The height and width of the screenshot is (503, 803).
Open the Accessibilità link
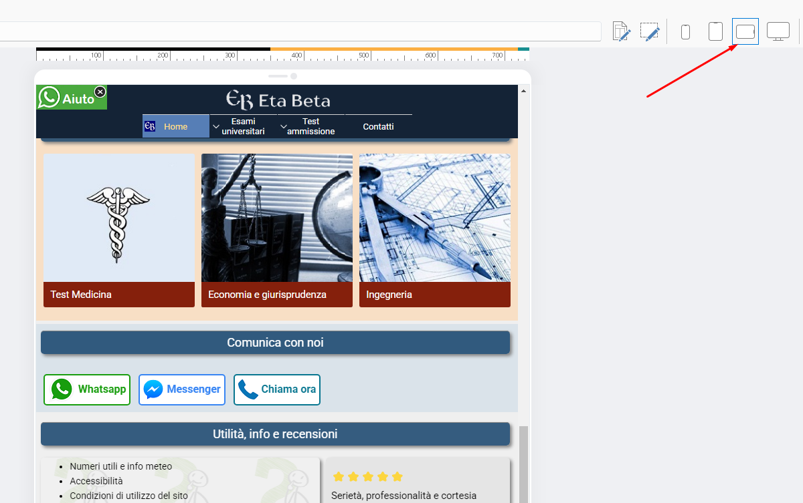[x=96, y=481]
